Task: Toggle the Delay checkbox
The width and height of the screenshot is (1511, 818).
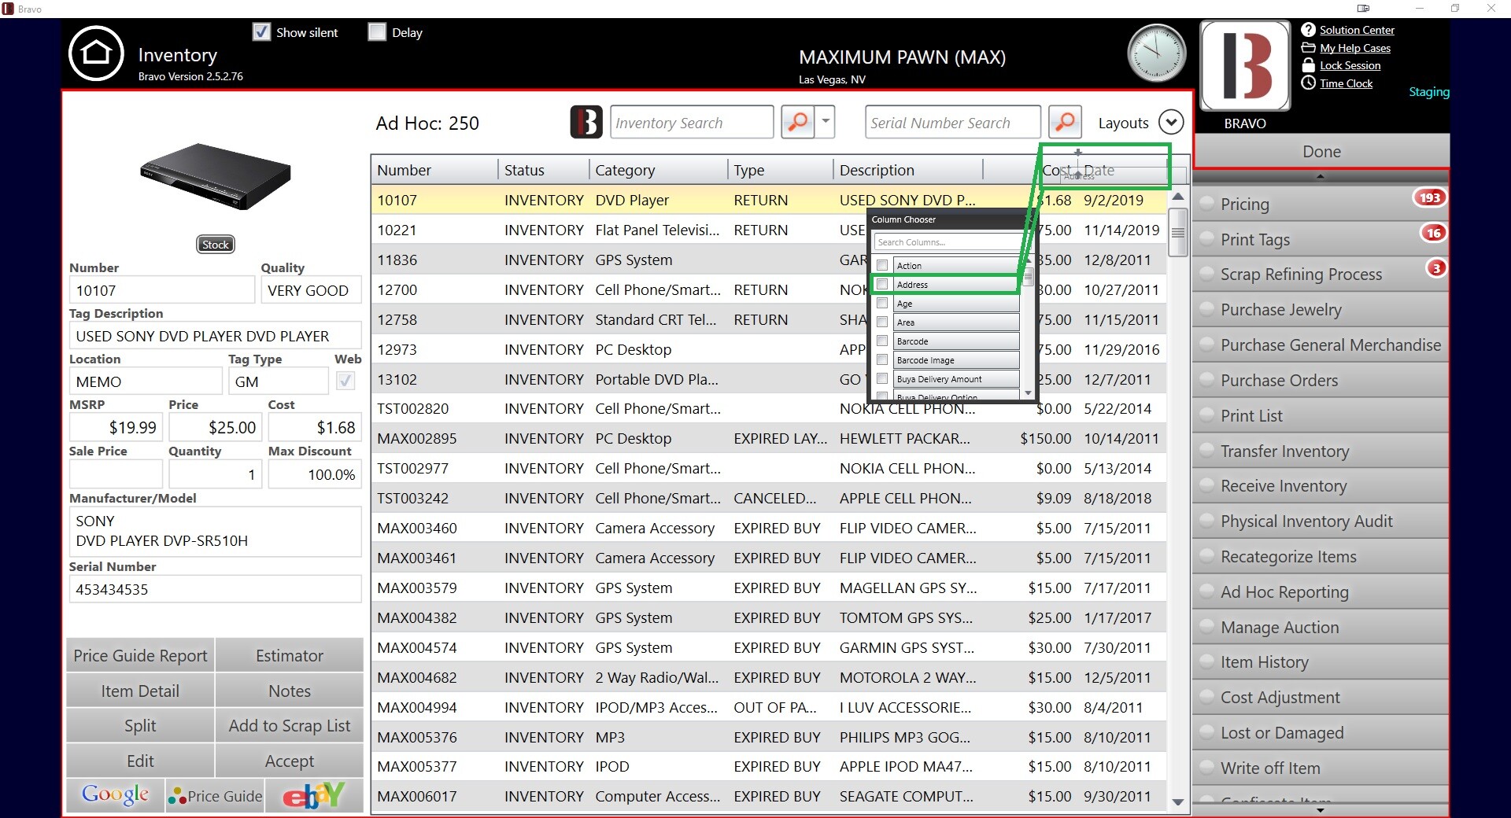Action: coord(378,32)
